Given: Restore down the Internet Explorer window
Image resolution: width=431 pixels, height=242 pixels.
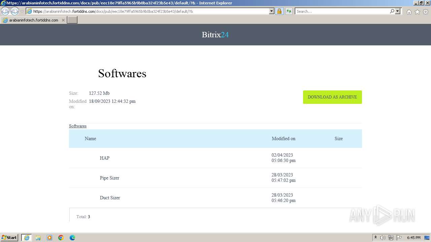Looking at the screenshot, I should [x=421, y=3].
